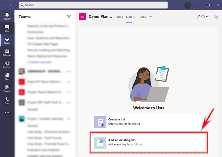Screen dimensions: 222x157
Task: Open OneNote from the app bar
Action: click(7, 64)
